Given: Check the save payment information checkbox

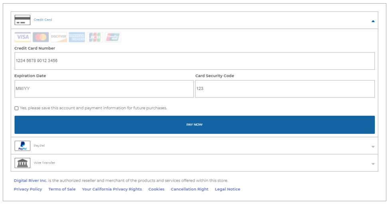Looking at the screenshot, I should pyautogui.click(x=16, y=108).
